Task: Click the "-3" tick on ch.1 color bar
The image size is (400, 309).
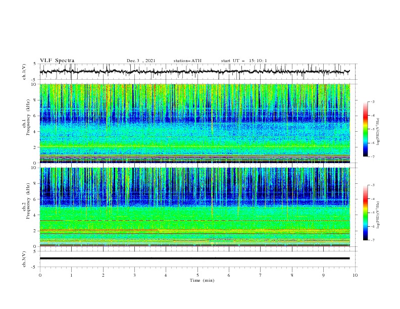Action: pos(372,101)
